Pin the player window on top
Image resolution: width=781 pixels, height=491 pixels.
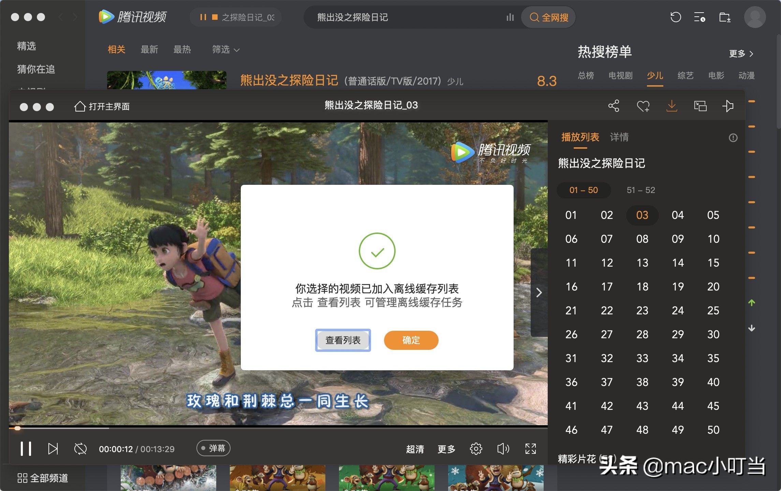click(728, 106)
